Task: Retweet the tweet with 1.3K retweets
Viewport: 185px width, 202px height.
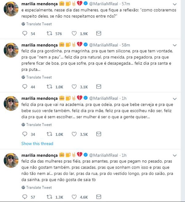Action: (x=49, y=197)
